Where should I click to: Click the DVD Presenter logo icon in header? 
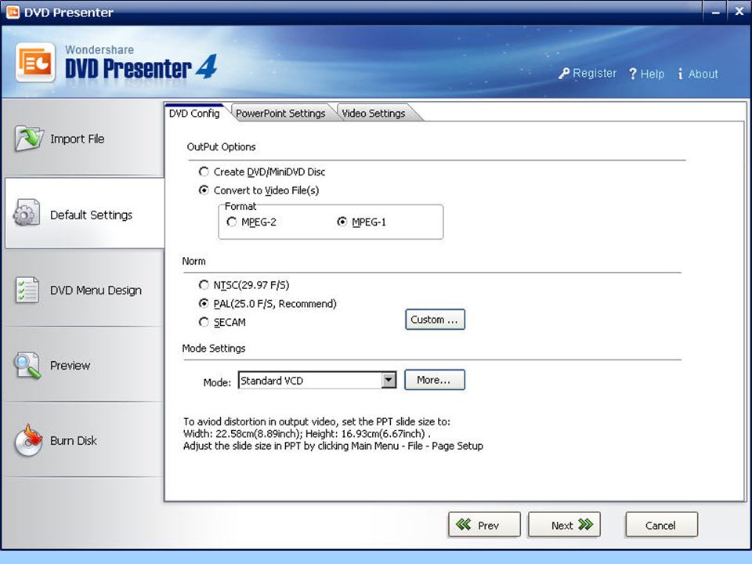pos(35,63)
